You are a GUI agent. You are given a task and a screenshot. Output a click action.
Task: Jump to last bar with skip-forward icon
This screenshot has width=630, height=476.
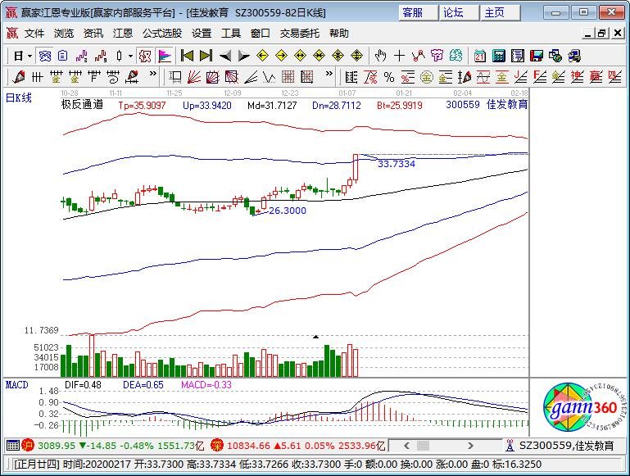(x=206, y=56)
